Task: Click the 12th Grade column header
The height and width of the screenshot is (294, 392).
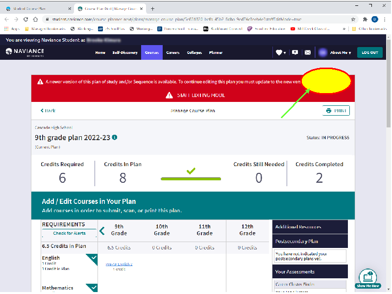Action: (x=247, y=230)
